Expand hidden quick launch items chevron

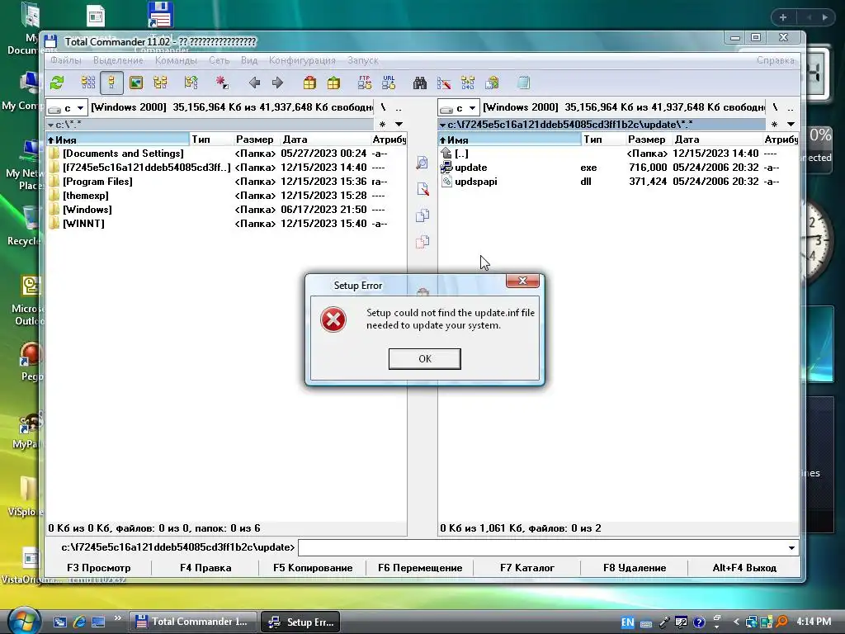click(x=117, y=617)
